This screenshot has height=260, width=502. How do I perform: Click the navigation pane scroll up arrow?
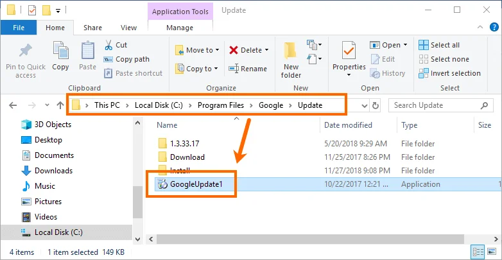[x=137, y=123]
